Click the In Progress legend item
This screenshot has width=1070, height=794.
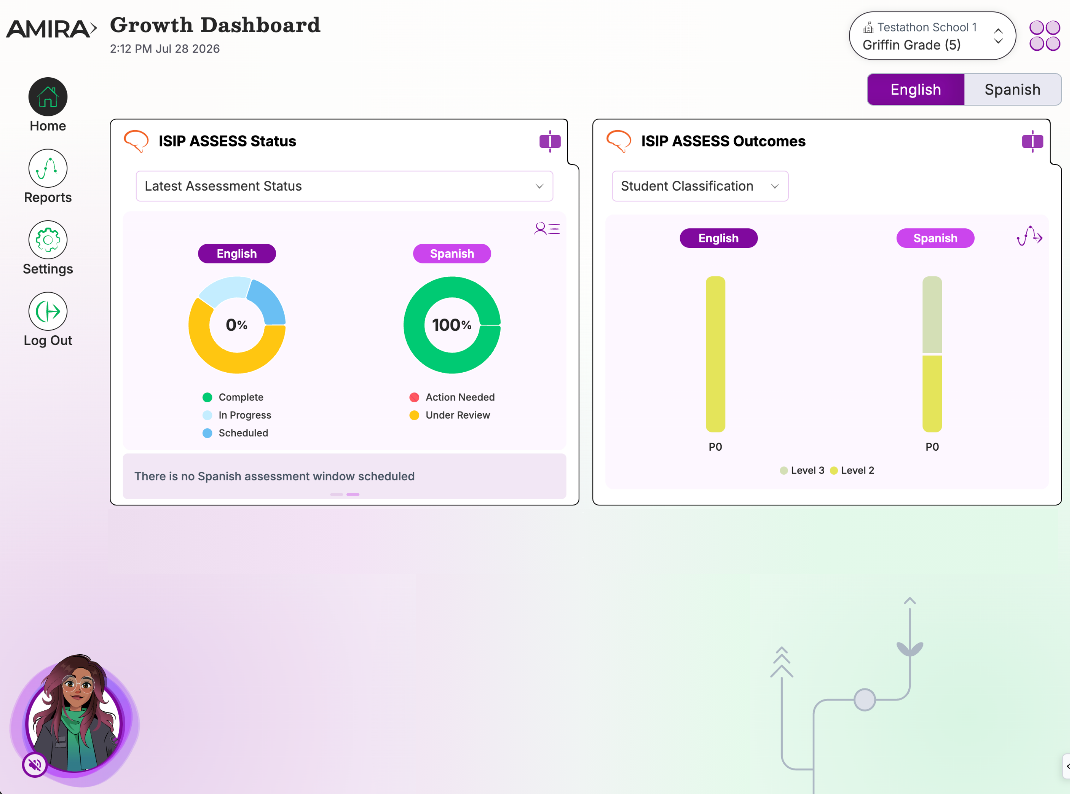pos(237,415)
